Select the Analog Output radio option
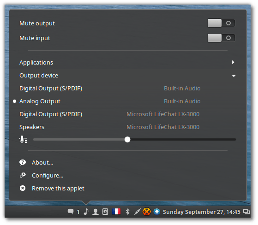This screenshot has width=258, height=225. coord(14,101)
